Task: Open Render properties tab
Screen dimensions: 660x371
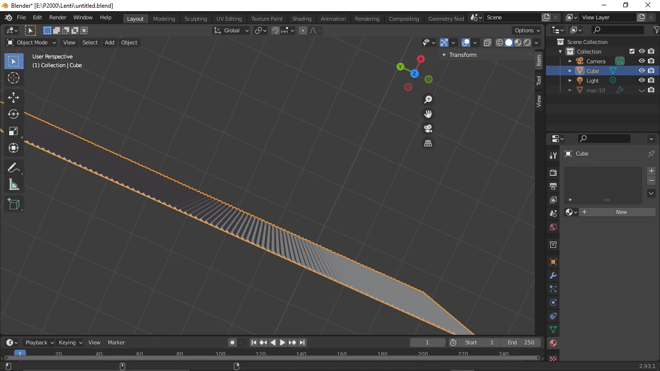Action: [553, 172]
